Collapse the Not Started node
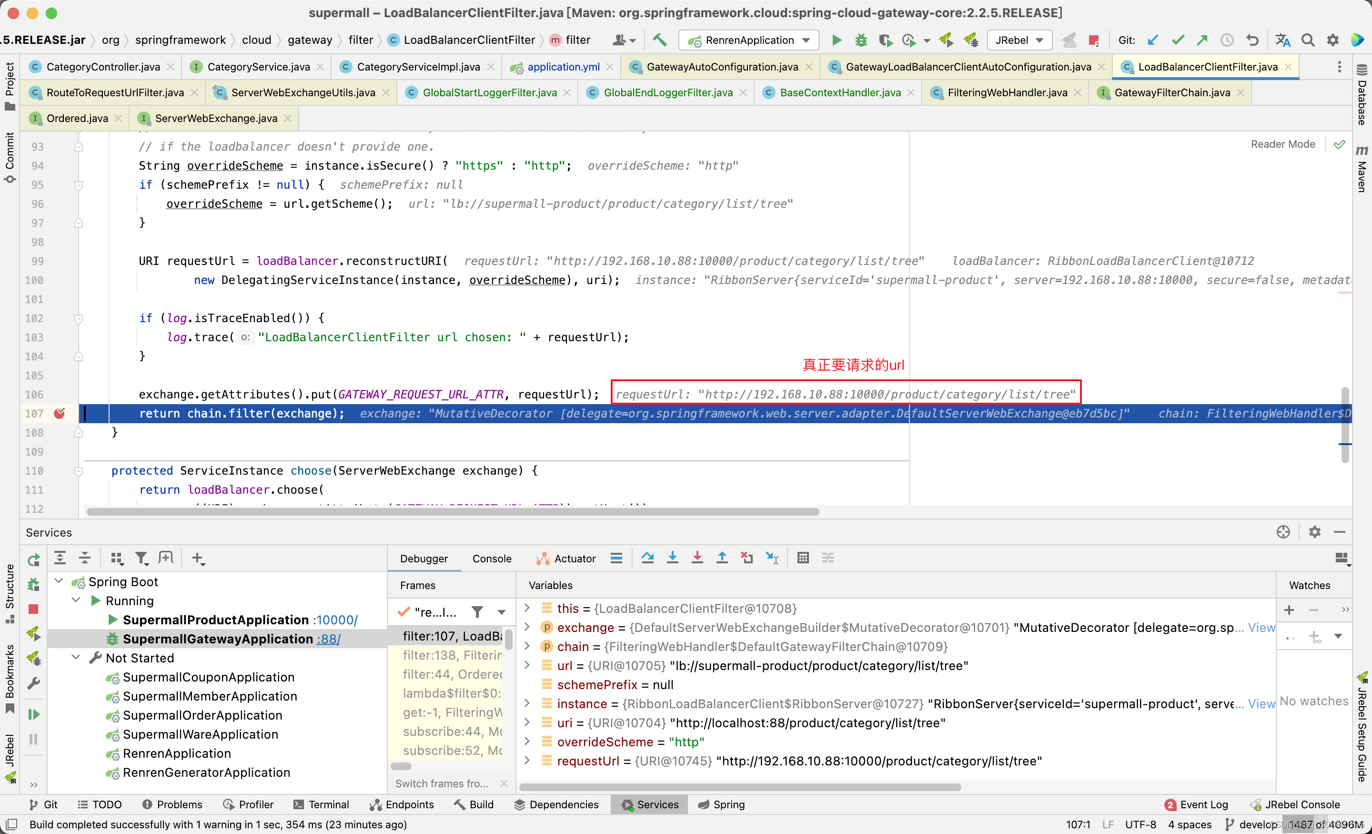1372x834 pixels. (x=76, y=658)
